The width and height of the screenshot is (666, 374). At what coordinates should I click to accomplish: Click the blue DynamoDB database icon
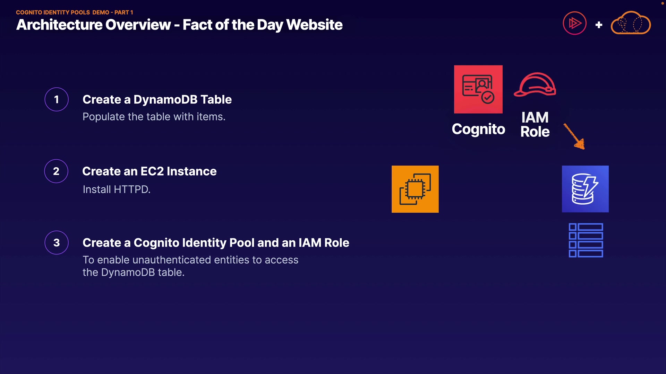[585, 189]
